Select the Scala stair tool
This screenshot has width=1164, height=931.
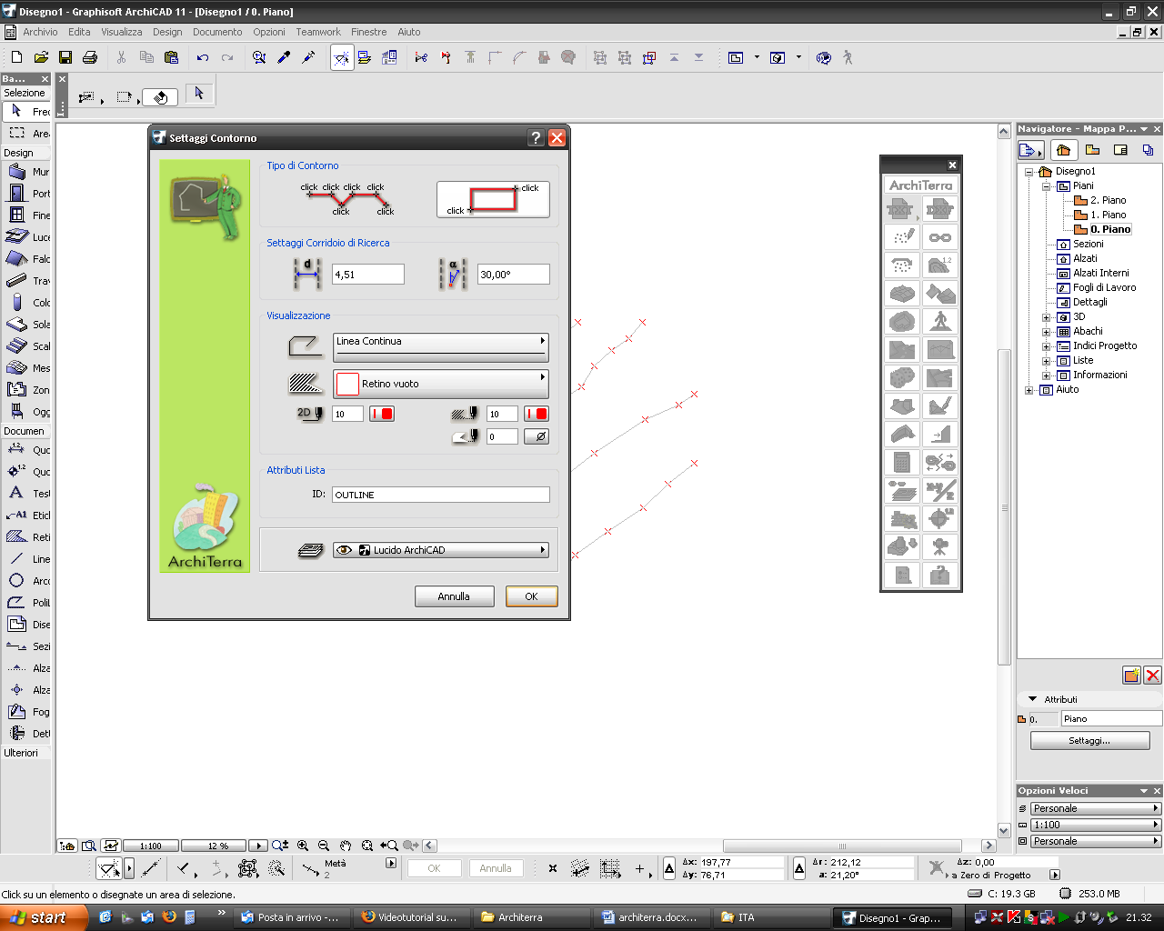pos(25,345)
